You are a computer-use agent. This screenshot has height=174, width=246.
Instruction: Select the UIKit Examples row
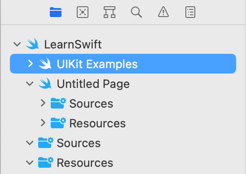click(123, 64)
